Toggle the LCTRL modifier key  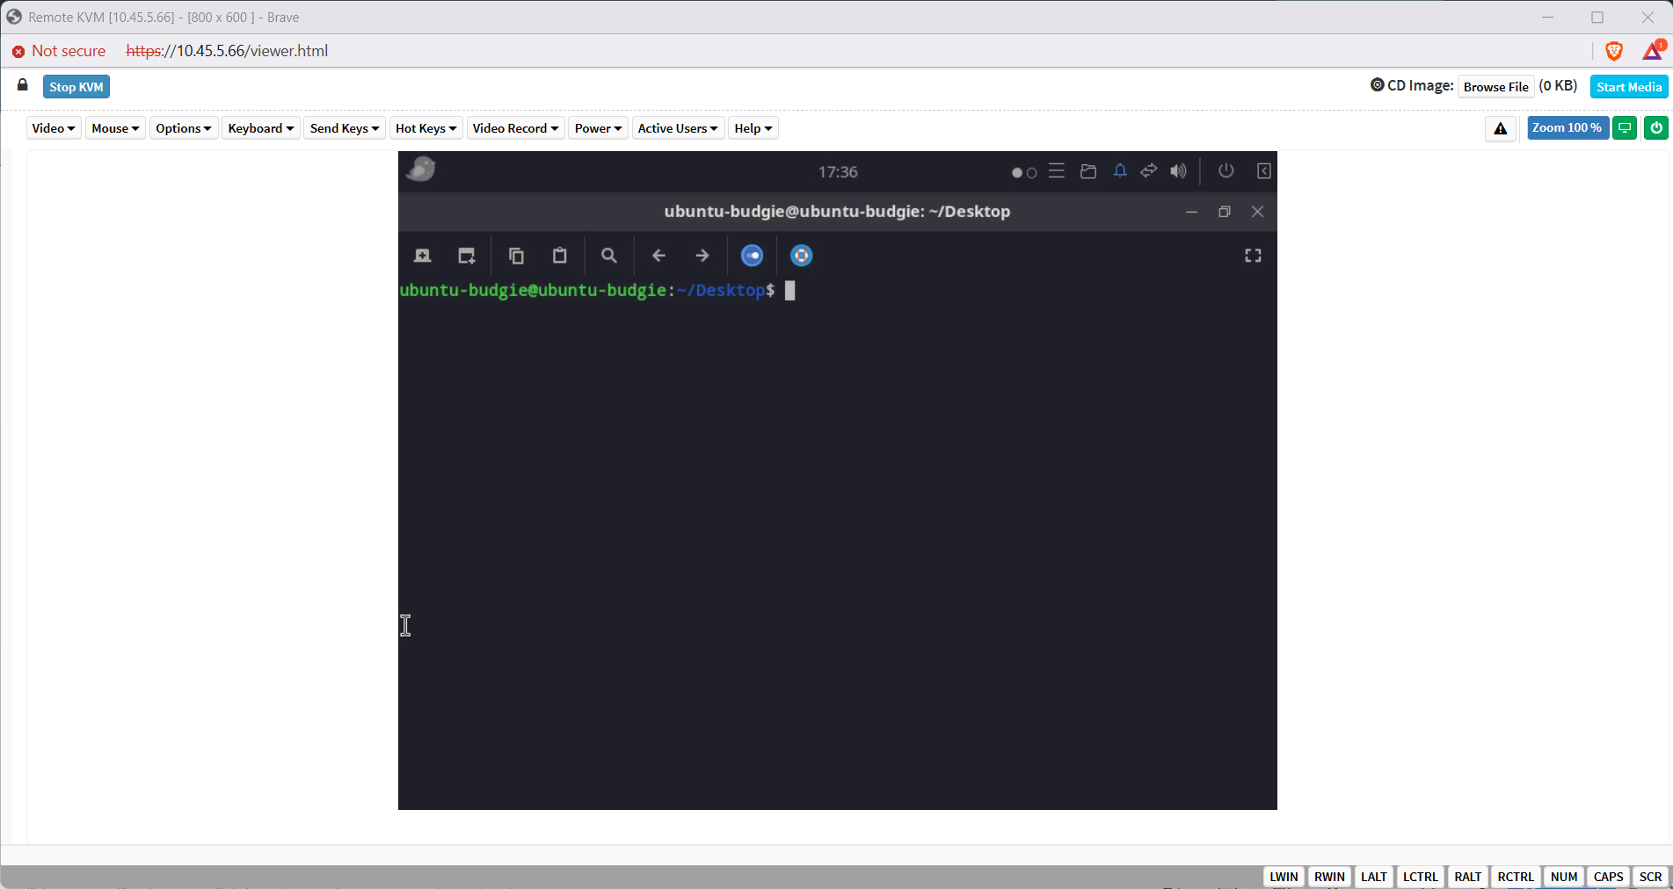(1420, 877)
